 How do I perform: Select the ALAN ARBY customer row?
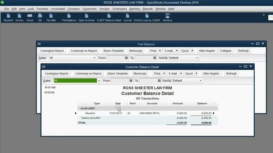[x=148, y=108]
